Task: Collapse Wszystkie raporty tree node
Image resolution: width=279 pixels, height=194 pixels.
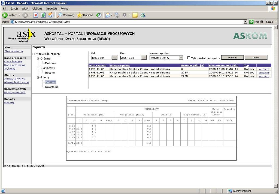Action: coord(34,54)
